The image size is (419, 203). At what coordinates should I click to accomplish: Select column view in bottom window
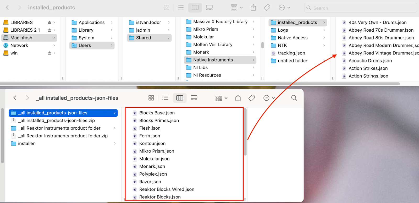pos(180,98)
